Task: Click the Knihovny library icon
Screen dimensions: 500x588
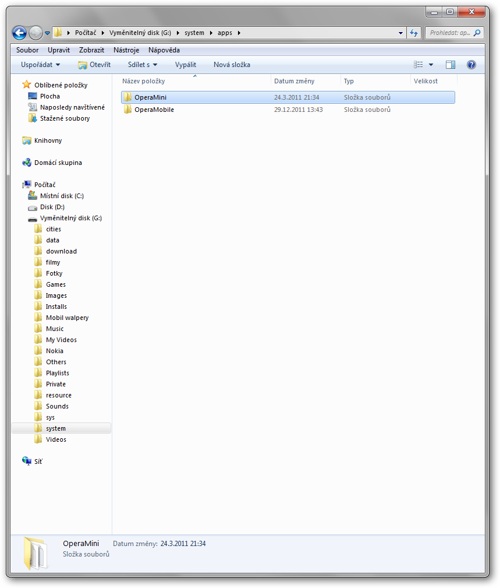Action: pyautogui.click(x=27, y=140)
